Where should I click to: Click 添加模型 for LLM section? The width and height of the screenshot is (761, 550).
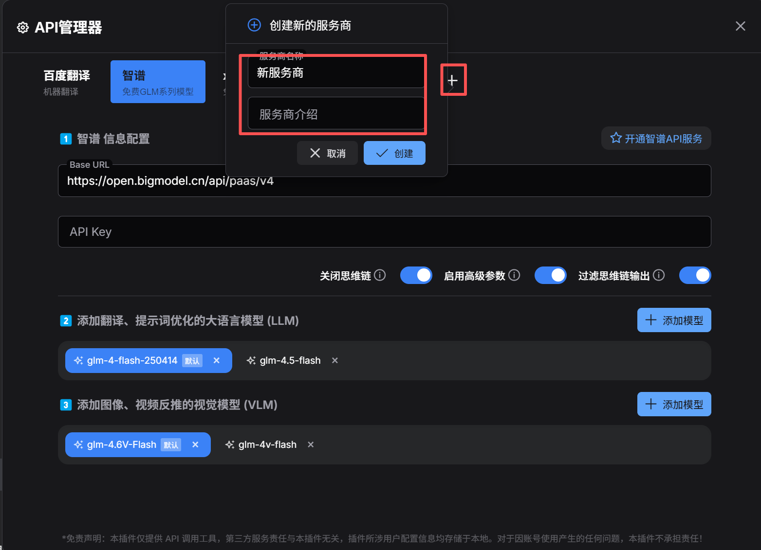(x=674, y=320)
